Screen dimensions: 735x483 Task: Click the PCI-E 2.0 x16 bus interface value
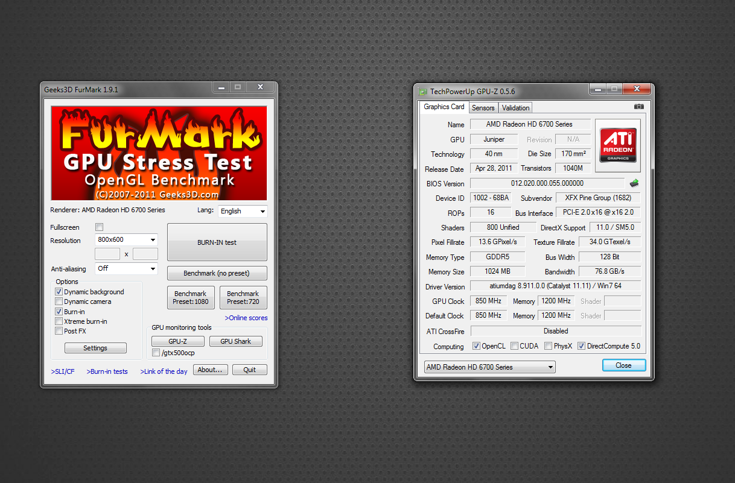point(597,213)
